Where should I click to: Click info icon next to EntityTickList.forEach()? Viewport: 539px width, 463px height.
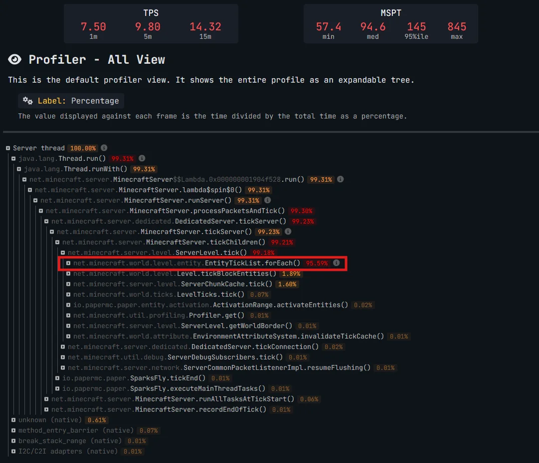pyautogui.click(x=337, y=263)
